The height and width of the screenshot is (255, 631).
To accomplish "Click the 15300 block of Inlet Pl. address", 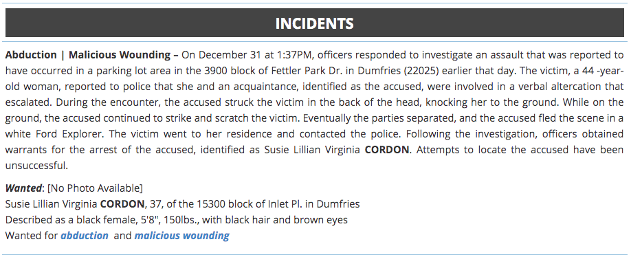I will [250, 204].
